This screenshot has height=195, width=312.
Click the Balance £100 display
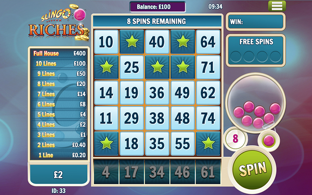click(157, 7)
